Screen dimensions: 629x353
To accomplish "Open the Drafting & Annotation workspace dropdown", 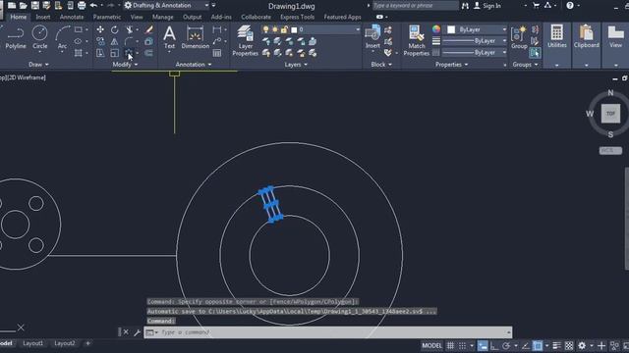I will tap(167, 6).
